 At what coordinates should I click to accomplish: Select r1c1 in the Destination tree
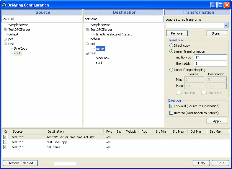[99, 63]
